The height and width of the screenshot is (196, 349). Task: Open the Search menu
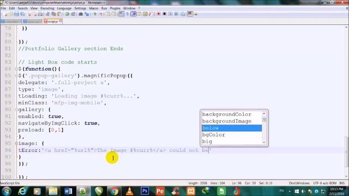[x=22, y=8]
